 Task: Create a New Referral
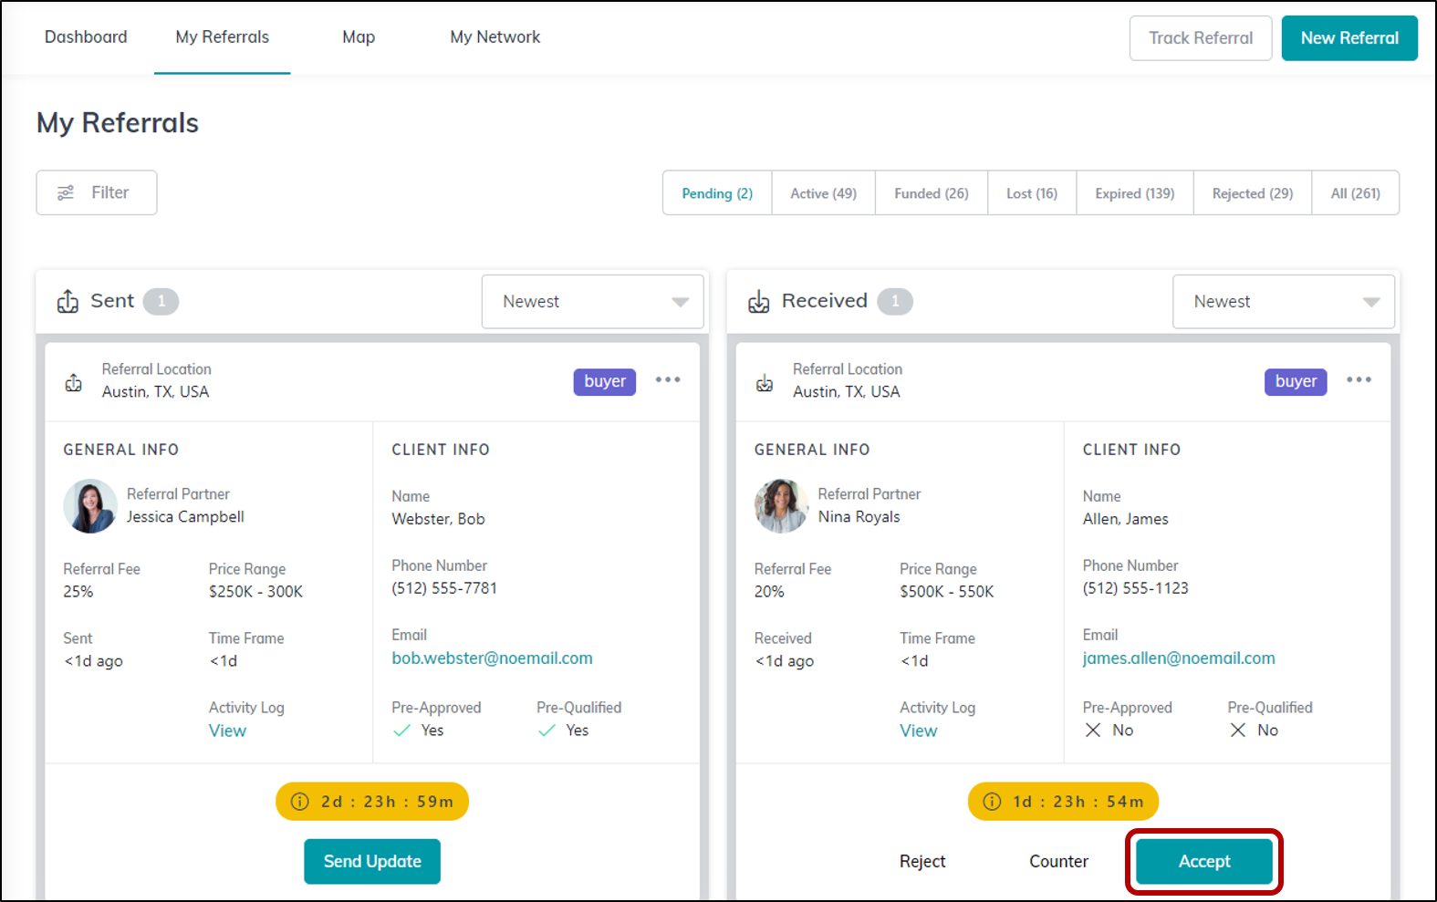coord(1349,38)
